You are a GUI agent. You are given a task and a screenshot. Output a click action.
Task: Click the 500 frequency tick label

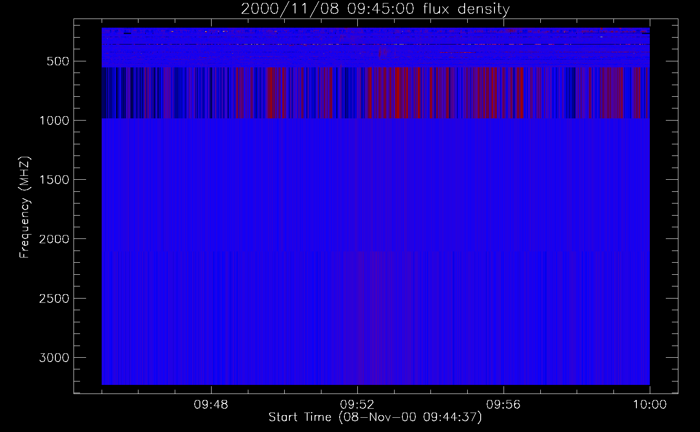click(x=58, y=61)
